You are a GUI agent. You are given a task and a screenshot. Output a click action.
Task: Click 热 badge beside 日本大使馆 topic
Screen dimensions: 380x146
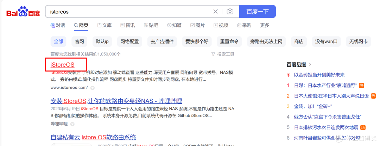373,96
